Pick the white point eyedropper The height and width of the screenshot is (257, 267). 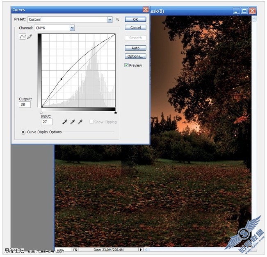(80, 122)
